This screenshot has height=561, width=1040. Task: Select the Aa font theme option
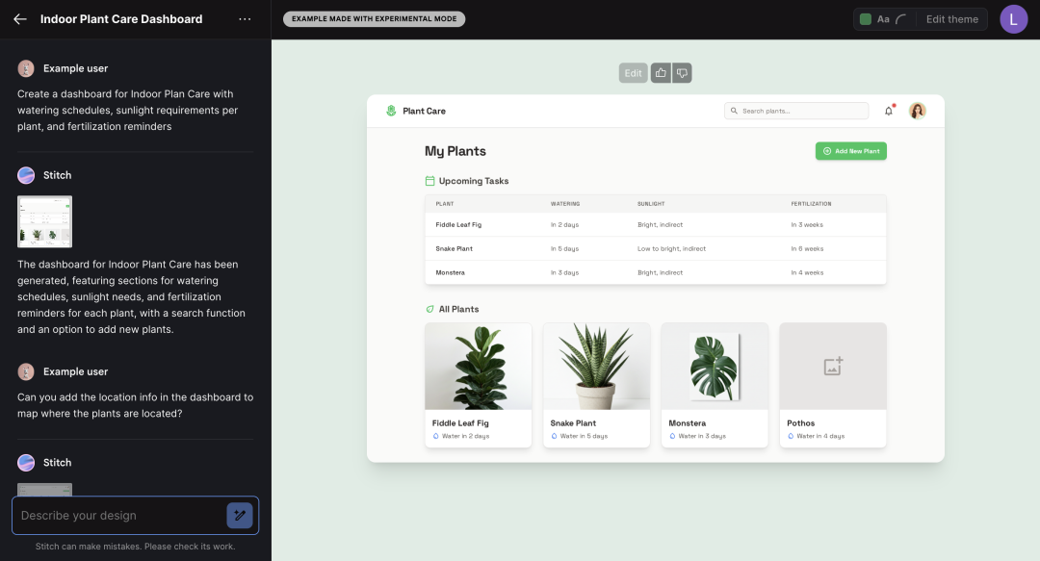tap(883, 19)
